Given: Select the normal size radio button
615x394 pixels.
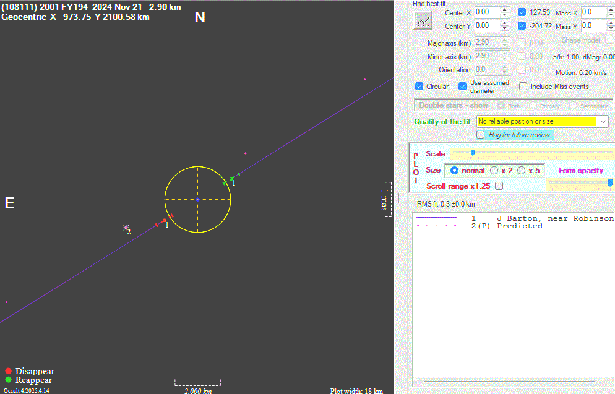Looking at the screenshot, I should point(454,171).
